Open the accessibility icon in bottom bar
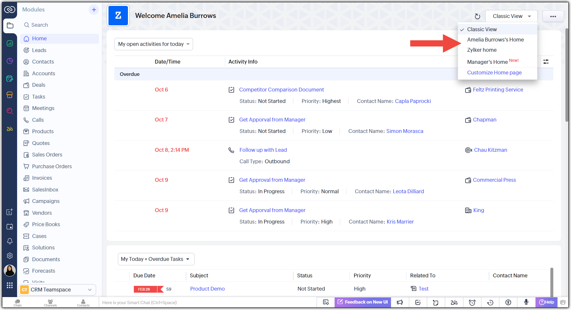Viewport: 571px width, 310px height. 508,302
